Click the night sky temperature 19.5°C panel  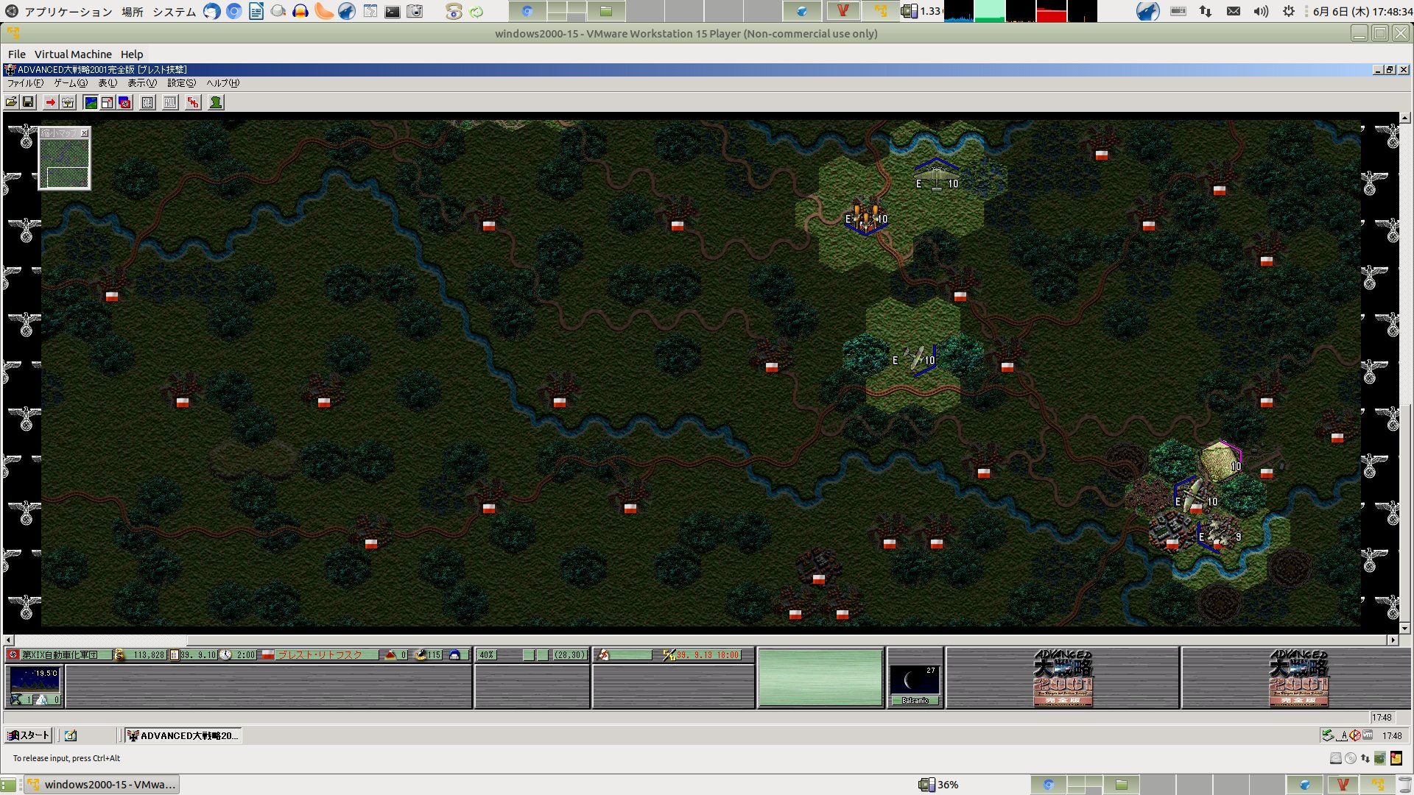(35, 685)
